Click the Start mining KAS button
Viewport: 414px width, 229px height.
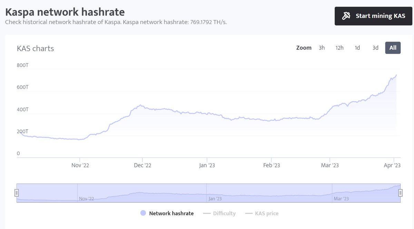pos(373,16)
